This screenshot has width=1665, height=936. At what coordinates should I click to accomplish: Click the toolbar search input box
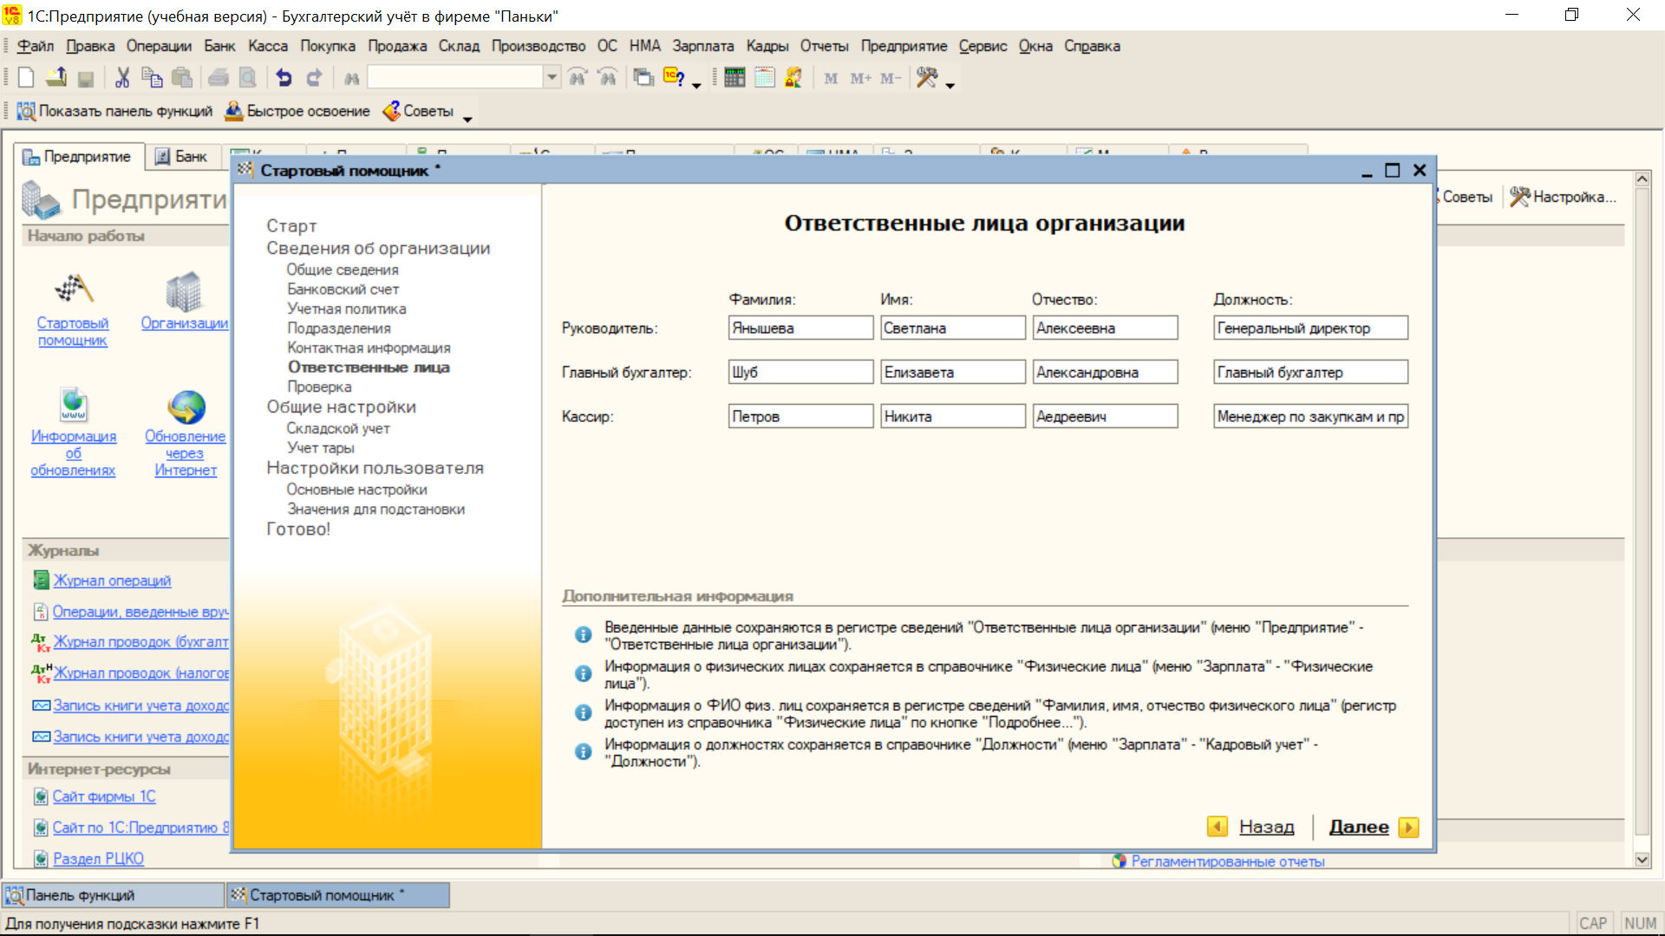(x=456, y=78)
